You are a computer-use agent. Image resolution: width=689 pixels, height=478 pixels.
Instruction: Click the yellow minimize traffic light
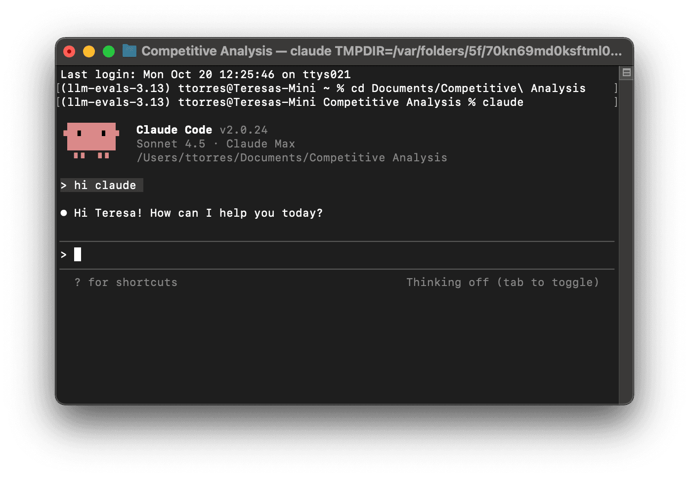(x=88, y=51)
